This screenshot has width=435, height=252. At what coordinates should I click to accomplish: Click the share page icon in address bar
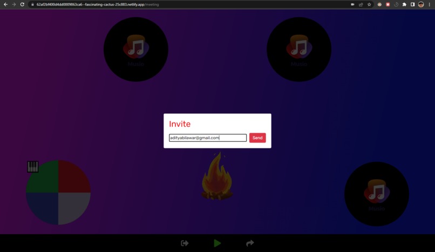tap(361, 4)
